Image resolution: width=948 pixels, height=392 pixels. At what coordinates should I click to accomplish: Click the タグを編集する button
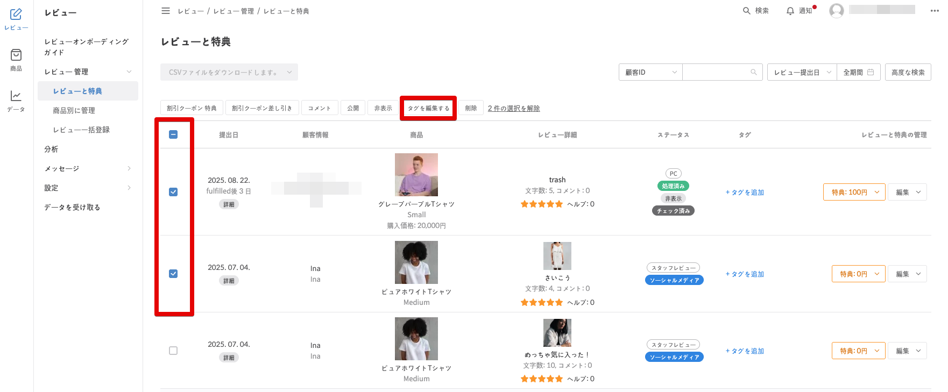coord(428,108)
